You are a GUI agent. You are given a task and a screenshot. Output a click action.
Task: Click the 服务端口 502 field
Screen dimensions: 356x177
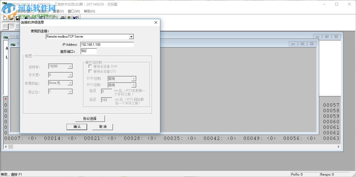click(x=89, y=51)
